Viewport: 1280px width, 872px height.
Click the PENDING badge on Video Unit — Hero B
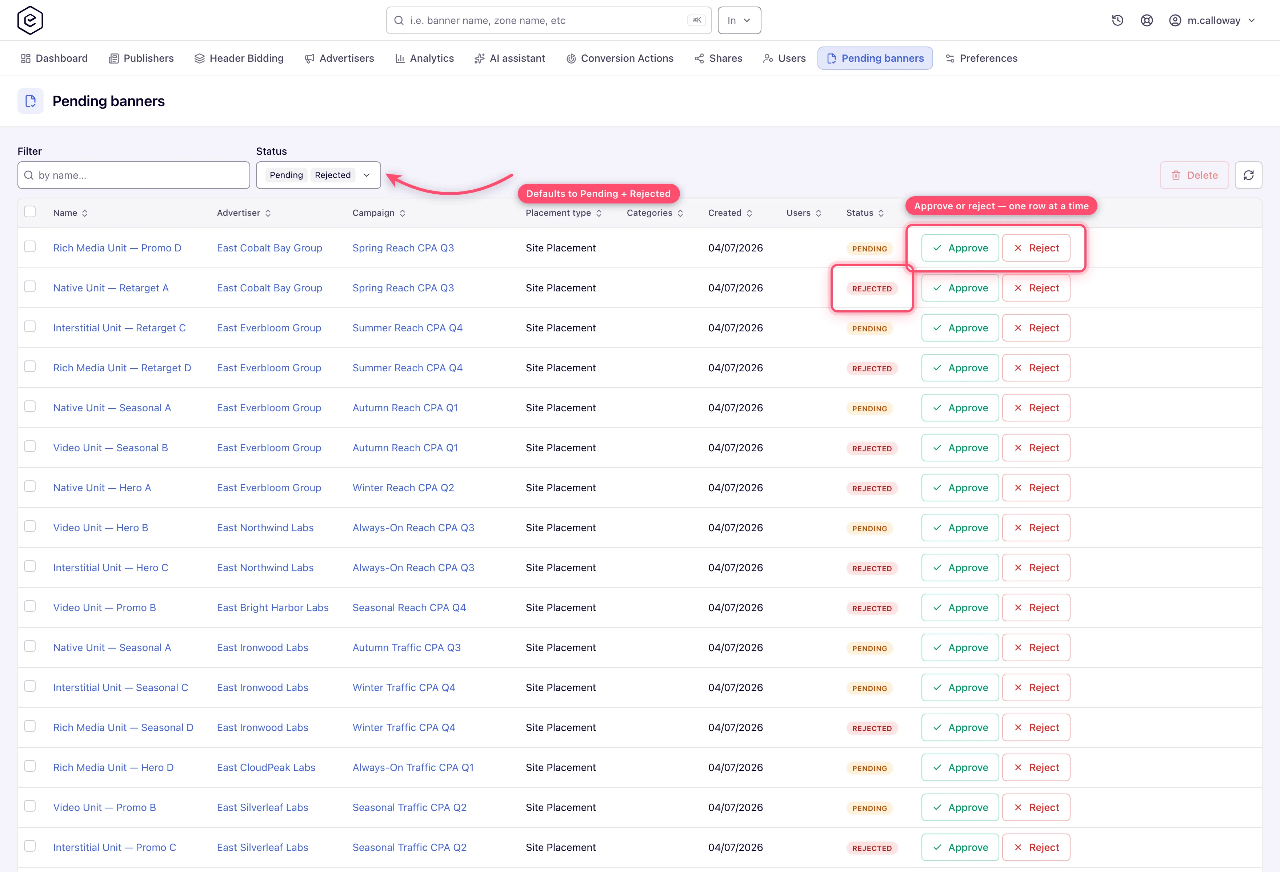870,528
